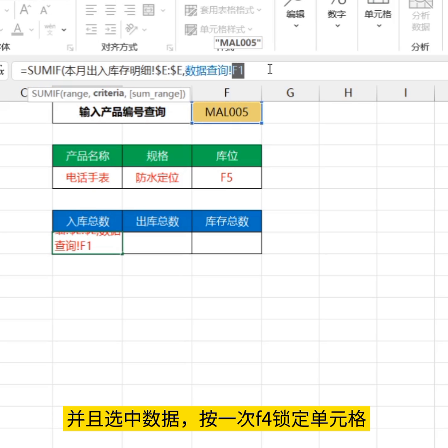The image size is (448, 448).
Task: Select column I header
Action: click(405, 93)
